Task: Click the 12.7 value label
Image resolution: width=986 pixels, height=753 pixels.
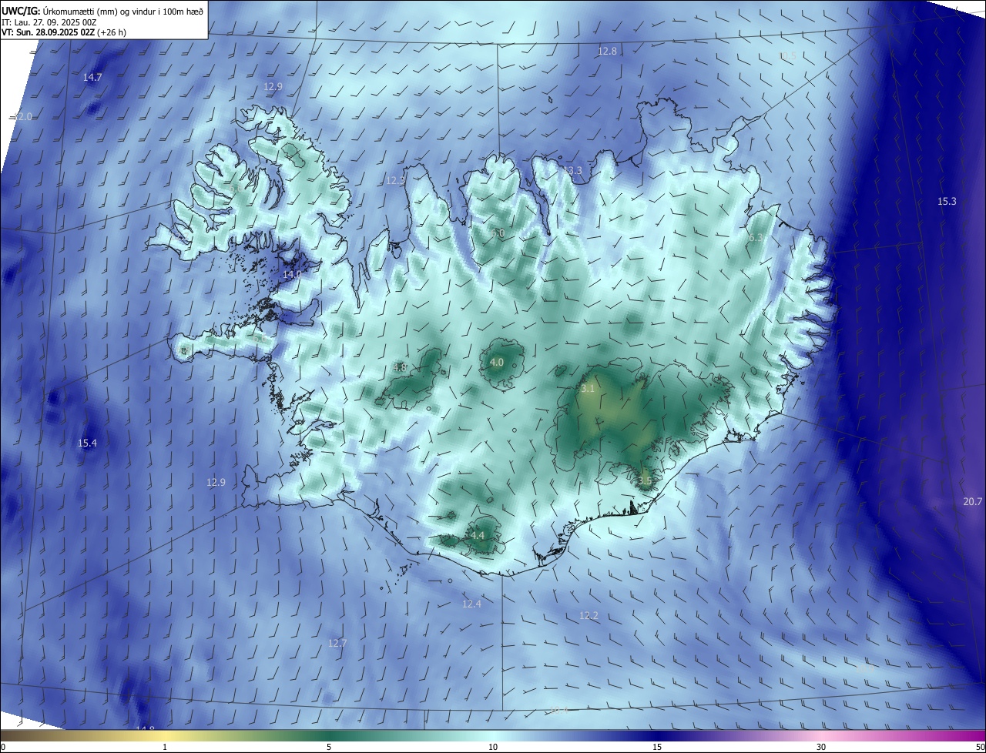Action: tap(337, 643)
